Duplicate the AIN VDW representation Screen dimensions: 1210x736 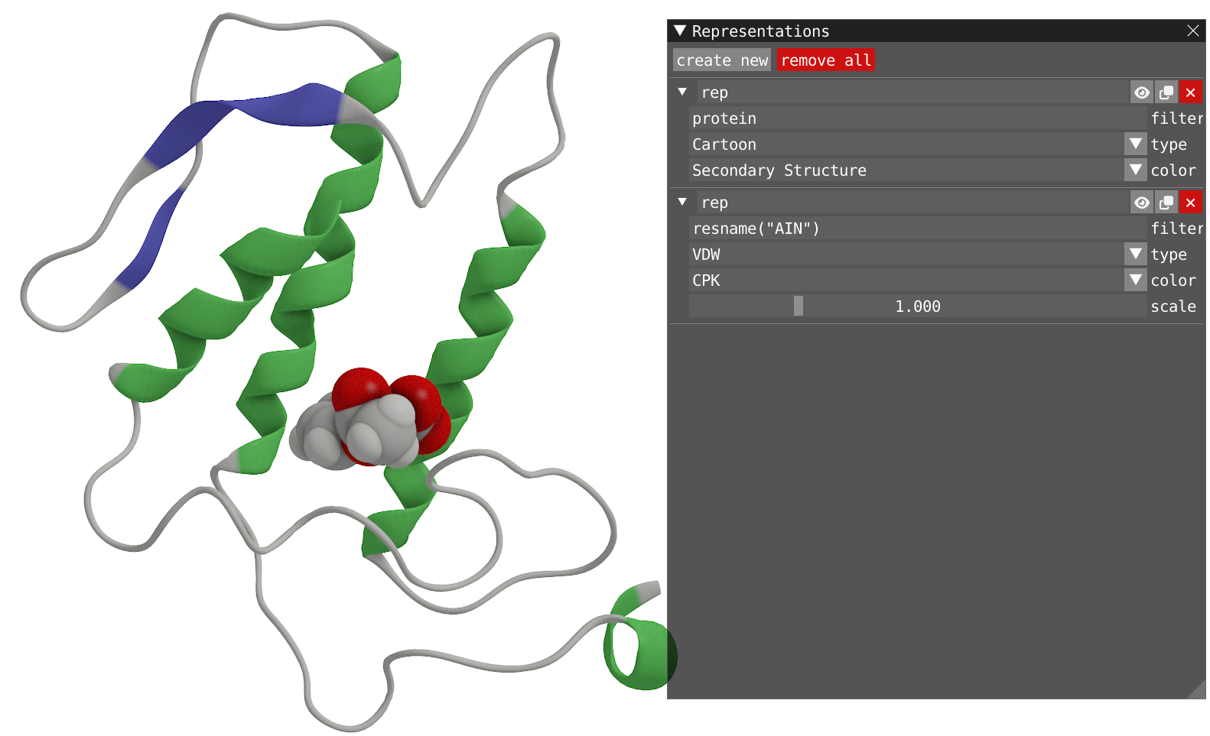click(1166, 203)
